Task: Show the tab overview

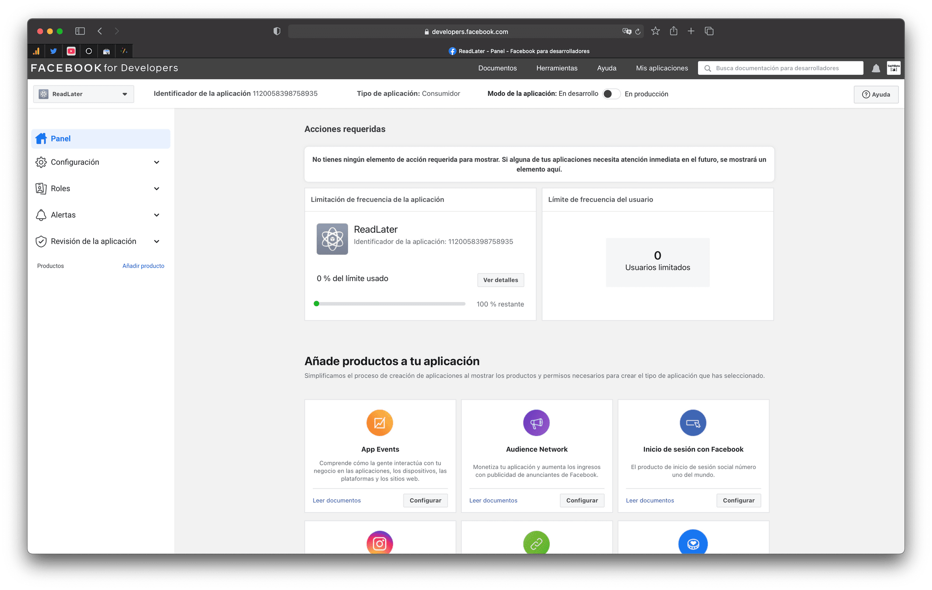Action: tap(709, 31)
